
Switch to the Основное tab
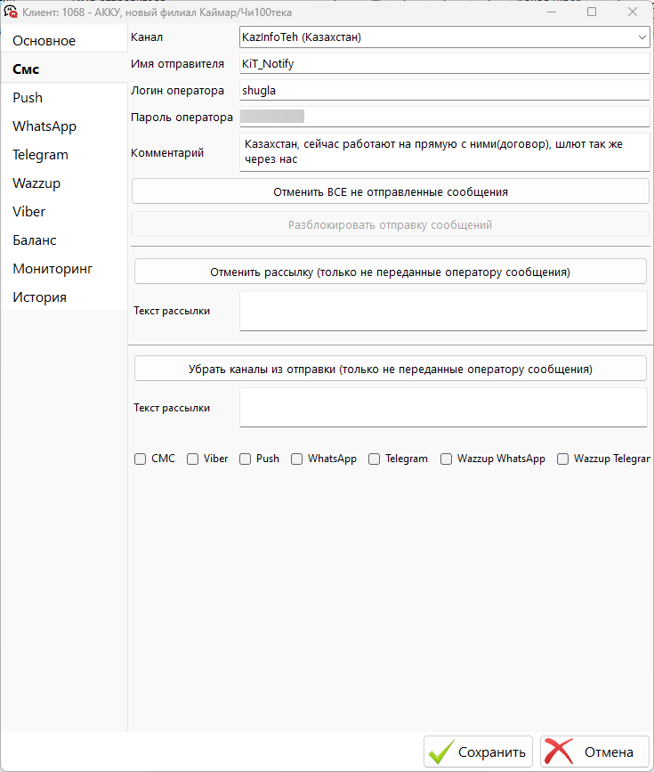(44, 41)
